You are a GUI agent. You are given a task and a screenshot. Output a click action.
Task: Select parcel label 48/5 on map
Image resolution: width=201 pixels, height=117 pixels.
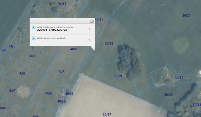[35, 116]
